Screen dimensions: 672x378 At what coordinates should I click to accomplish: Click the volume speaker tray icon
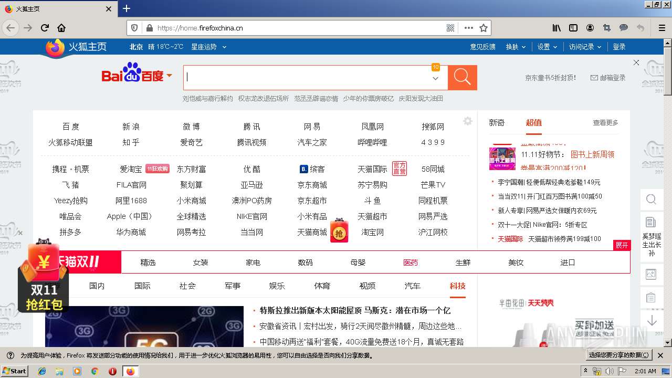coord(609,371)
